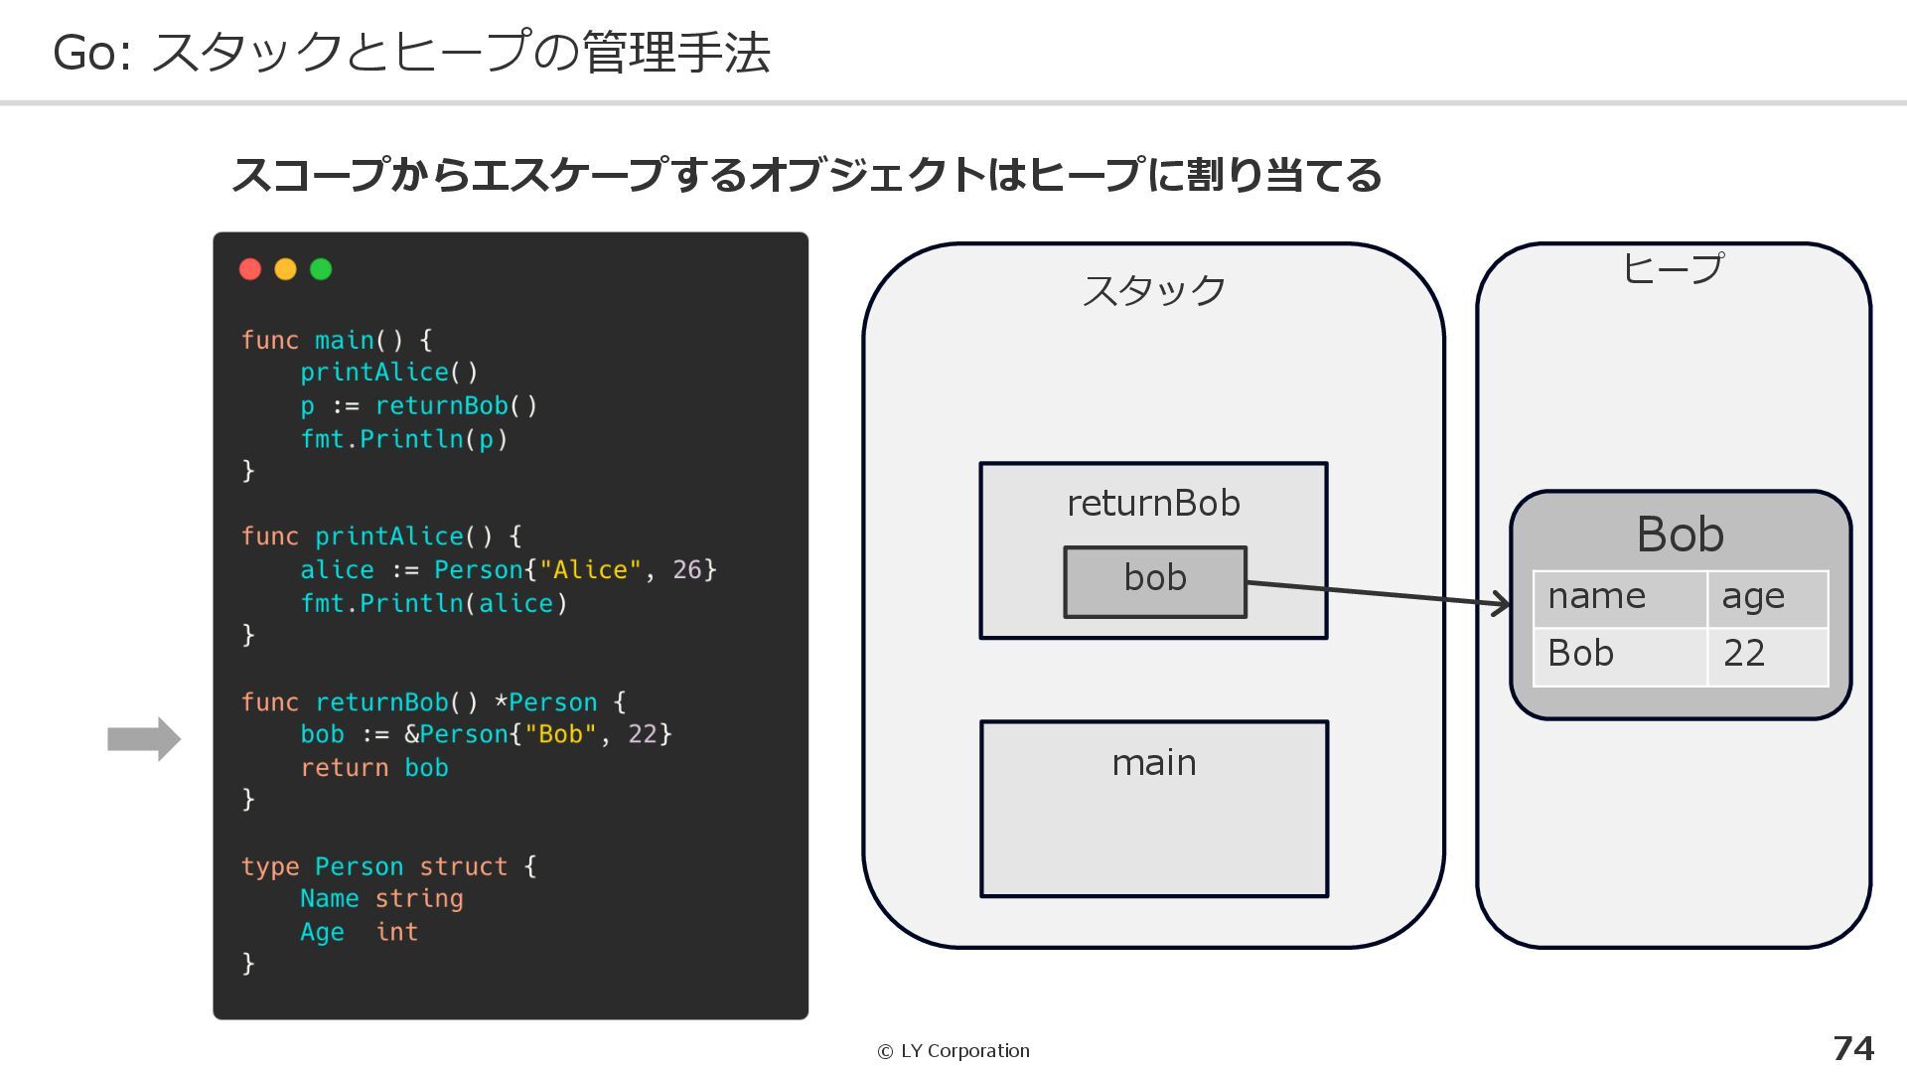The width and height of the screenshot is (1907, 1073).
Task: Click the return bob line in code
Action: (x=373, y=768)
